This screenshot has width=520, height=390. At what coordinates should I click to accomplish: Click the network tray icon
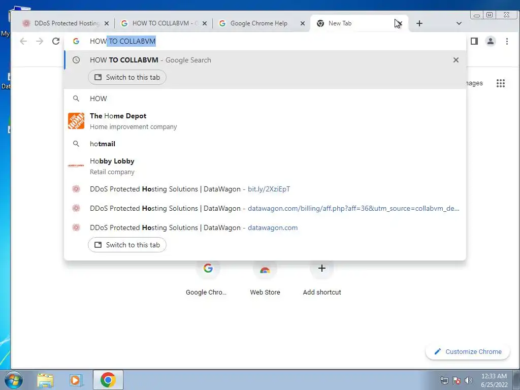444,380
